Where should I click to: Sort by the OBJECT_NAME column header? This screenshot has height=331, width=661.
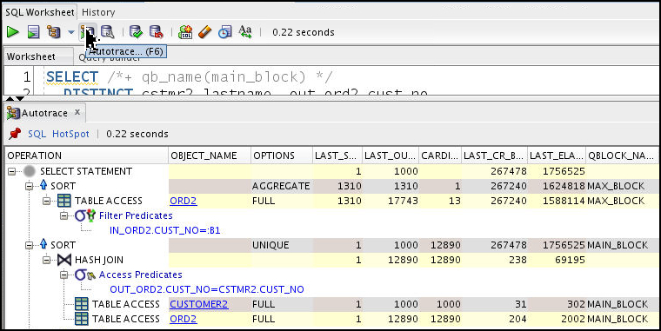(x=210, y=156)
